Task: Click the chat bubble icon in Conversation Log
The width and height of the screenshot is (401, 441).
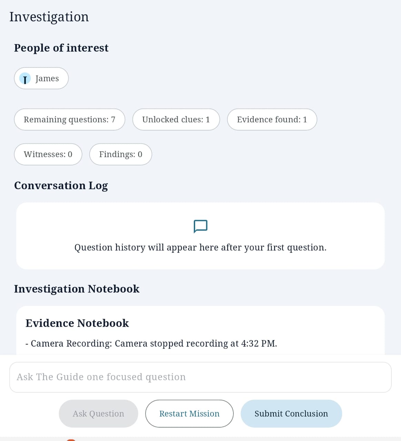Action: click(200, 226)
